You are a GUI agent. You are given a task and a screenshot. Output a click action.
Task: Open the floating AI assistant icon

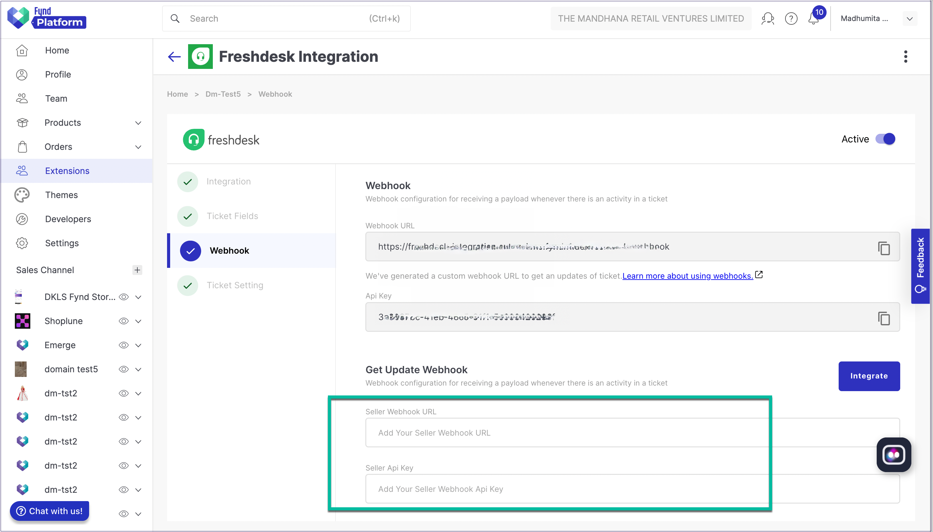click(x=893, y=454)
